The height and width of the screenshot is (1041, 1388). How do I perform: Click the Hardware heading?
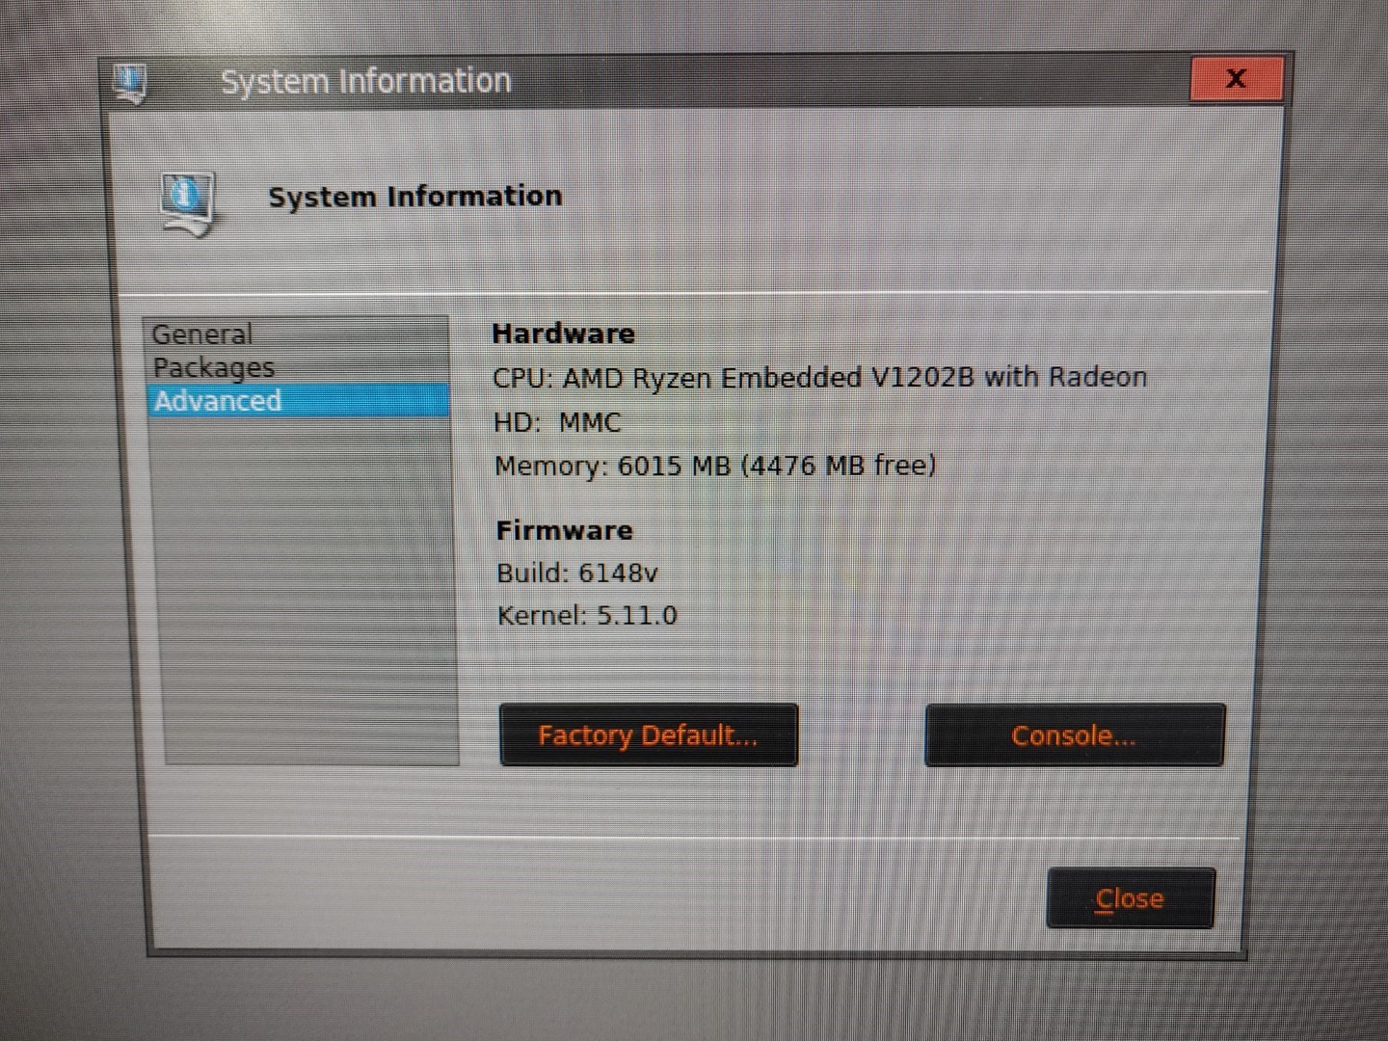tap(564, 334)
